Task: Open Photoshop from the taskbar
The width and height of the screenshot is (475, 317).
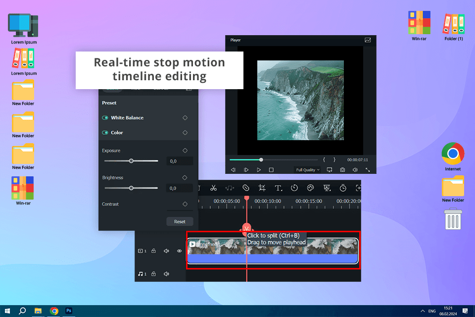Action: (x=69, y=311)
